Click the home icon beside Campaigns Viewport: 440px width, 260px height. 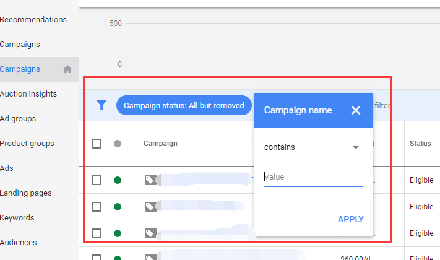point(67,69)
